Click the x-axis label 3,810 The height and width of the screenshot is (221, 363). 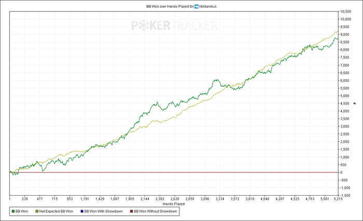(250, 199)
